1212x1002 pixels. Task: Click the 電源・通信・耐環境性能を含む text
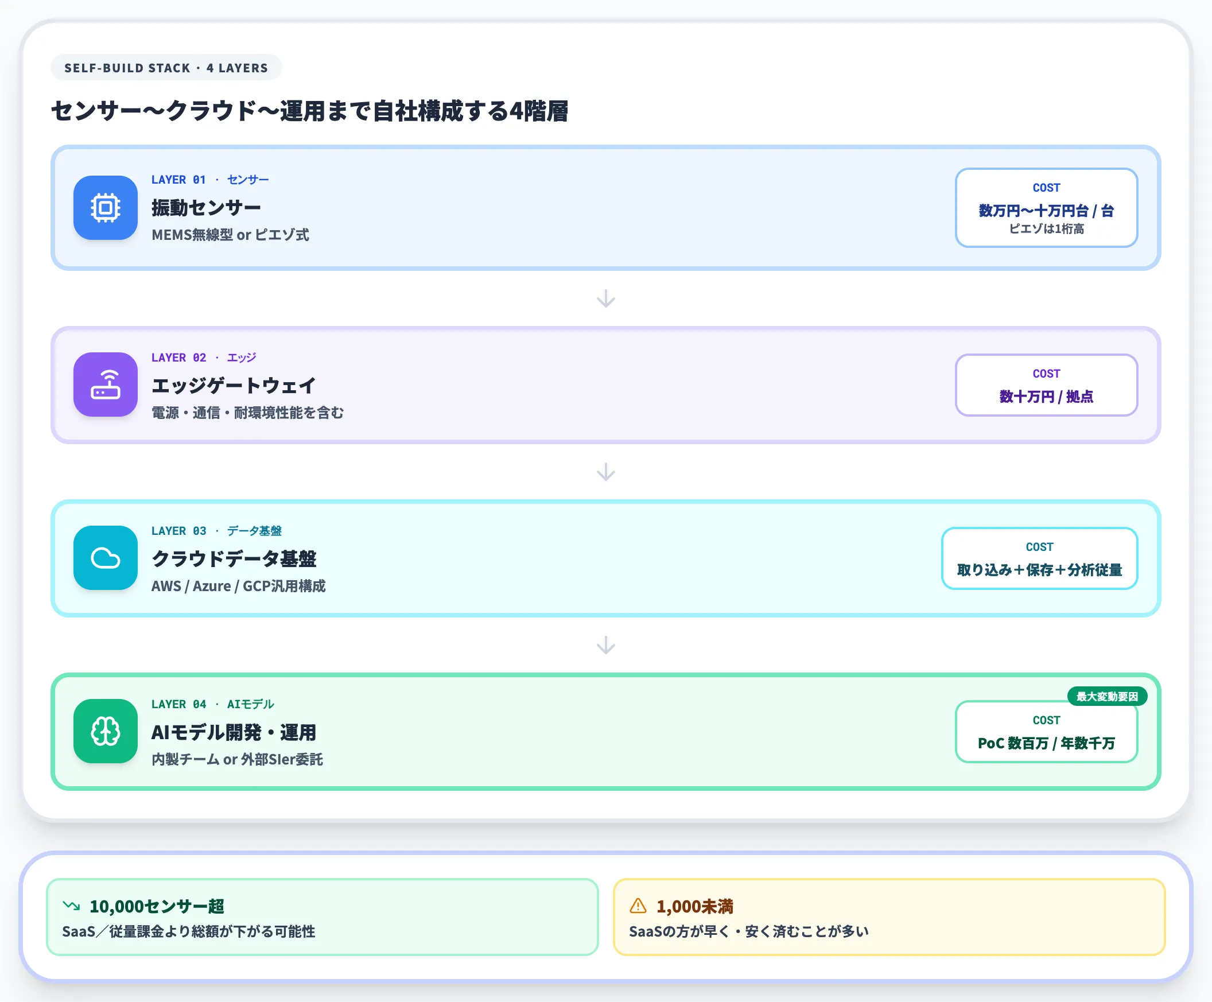[x=247, y=413]
